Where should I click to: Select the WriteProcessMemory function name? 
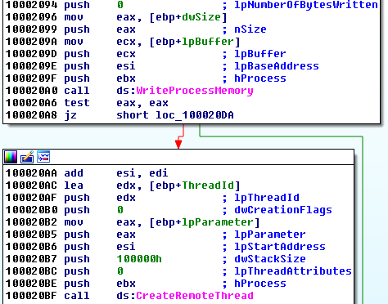coord(195,91)
